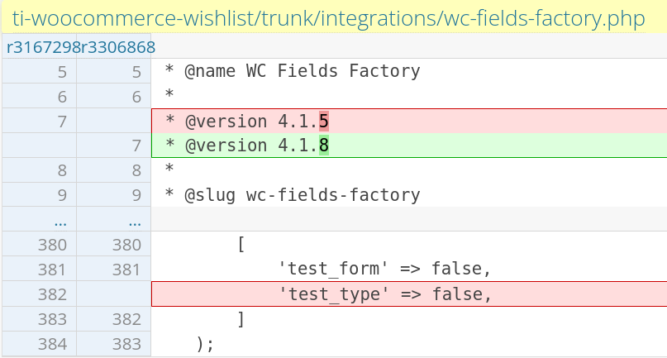The image size is (667, 358).
Task: Click the 'test_form' => false code line
Action: (x=385, y=270)
